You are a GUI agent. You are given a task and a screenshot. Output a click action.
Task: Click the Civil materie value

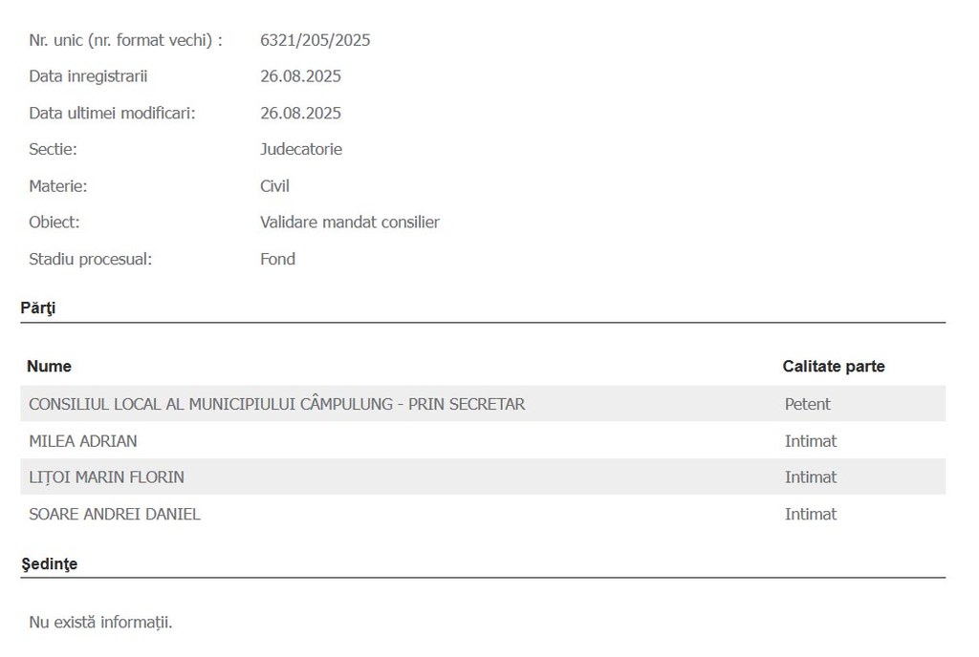click(x=274, y=186)
